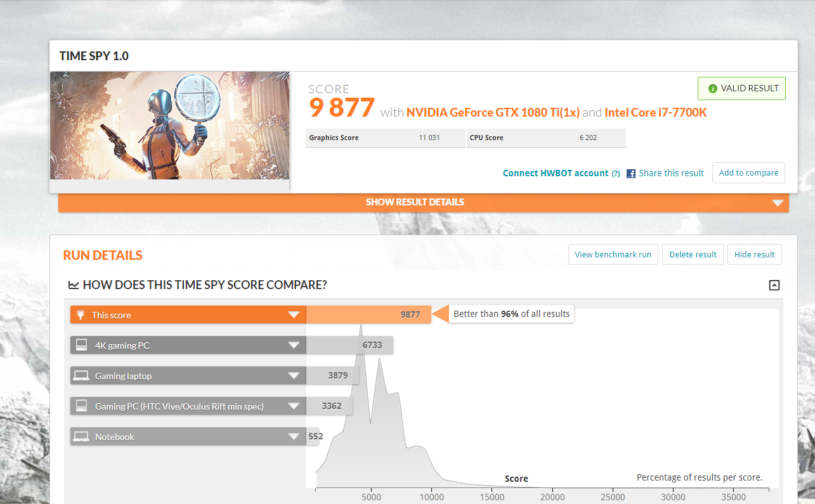Collapse the score comparison section with the top-right arrow box
This screenshot has width=815, height=504.
(x=774, y=285)
